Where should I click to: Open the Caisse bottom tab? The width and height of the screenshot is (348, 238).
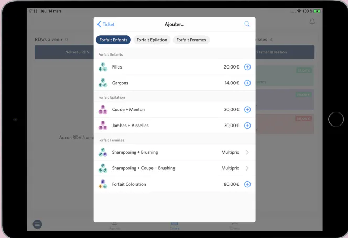pos(174,226)
